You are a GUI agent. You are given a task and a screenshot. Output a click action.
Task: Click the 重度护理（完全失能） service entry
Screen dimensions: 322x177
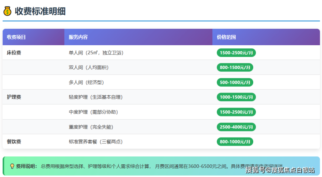tap(91, 127)
